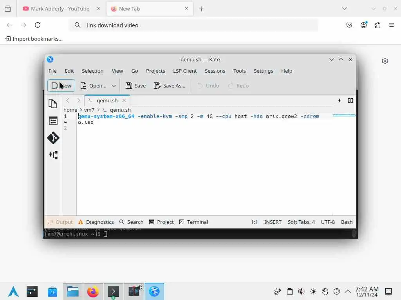Viewport: 401px width, 300px height.
Task: Click Kate window options down-chevron in title bar
Action: 331,59
